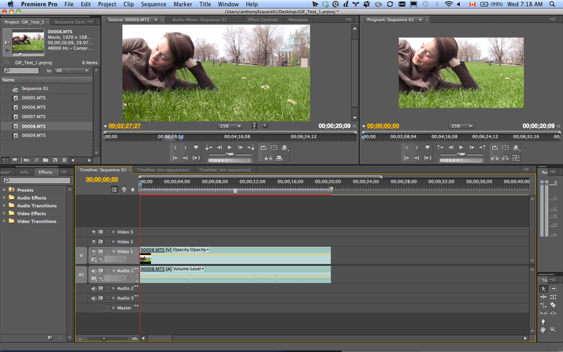Viewport: 563px width, 352px height.
Task: Hide Video 1 track with eye toggle
Action: click(94, 251)
